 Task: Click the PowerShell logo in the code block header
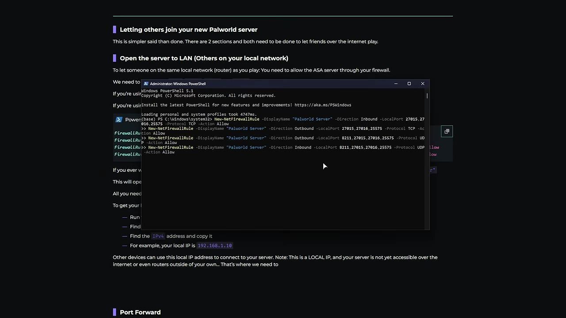(119, 119)
